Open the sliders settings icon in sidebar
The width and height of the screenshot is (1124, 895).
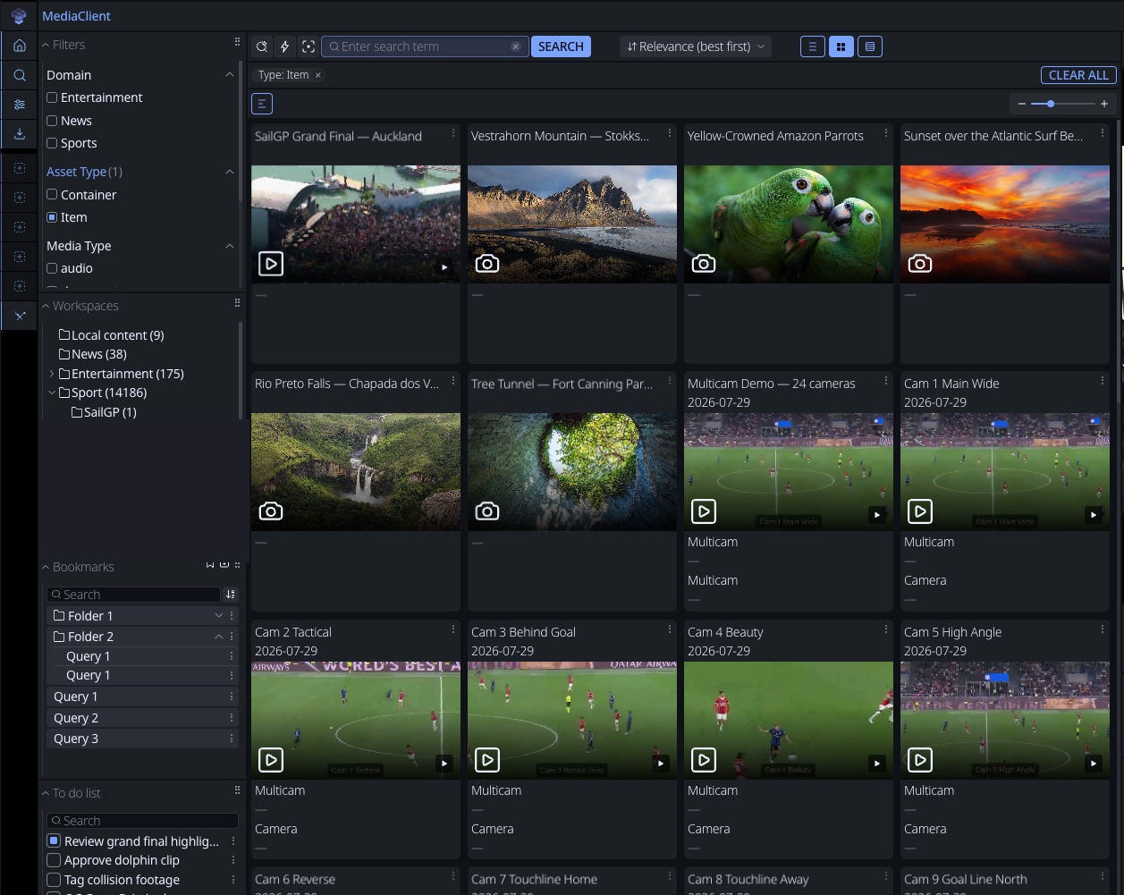click(20, 105)
